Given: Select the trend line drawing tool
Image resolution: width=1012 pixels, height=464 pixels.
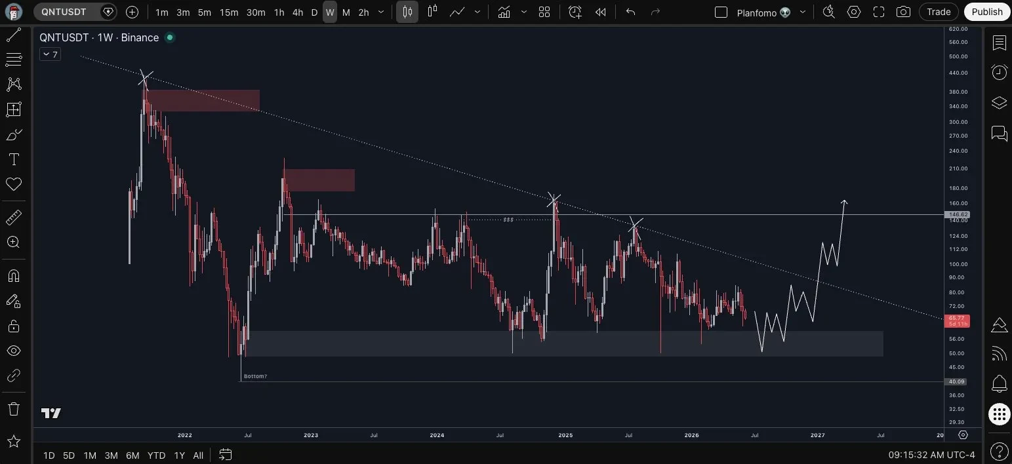Looking at the screenshot, I should (x=14, y=36).
